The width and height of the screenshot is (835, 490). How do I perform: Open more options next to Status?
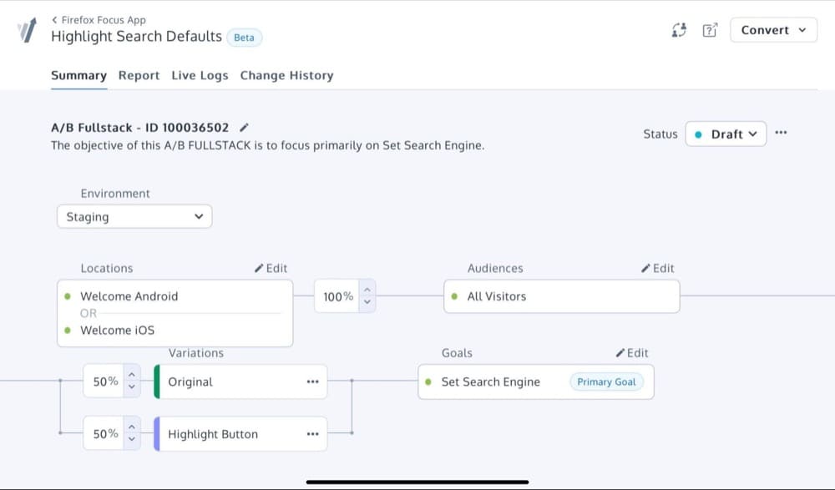[x=781, y=133]
